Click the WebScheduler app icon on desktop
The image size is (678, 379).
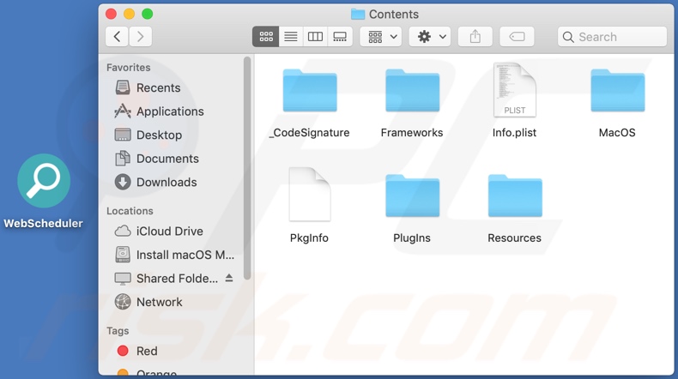tap(44, 181)
